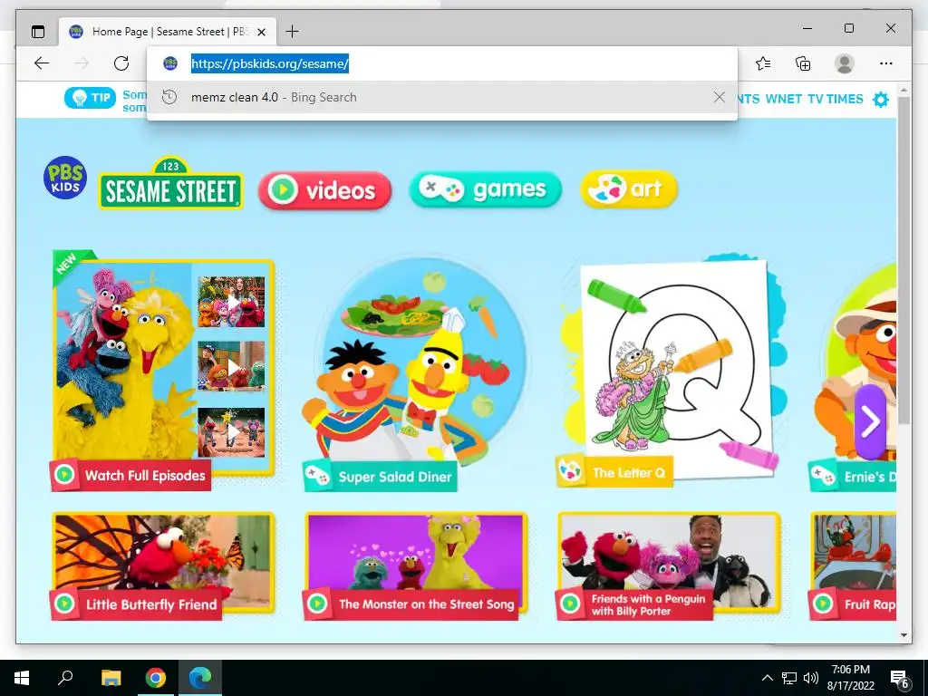Open the volume speaker tray icon
This screenshot has height=696, width=928.
811,678
